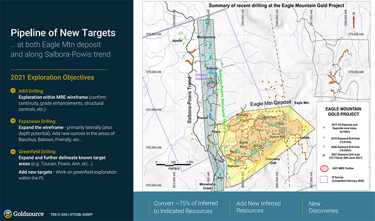Click 'EAGLE MOUNTAIN GOLD PROJECT' legend title
The width and height of the screenshot is (375, 221).
(343, 112)
